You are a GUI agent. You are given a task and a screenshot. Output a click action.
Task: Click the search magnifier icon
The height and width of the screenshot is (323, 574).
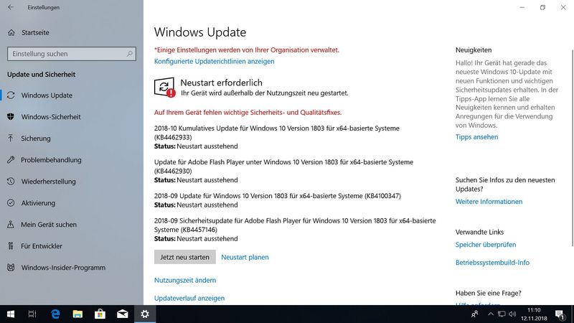[130, 54]
